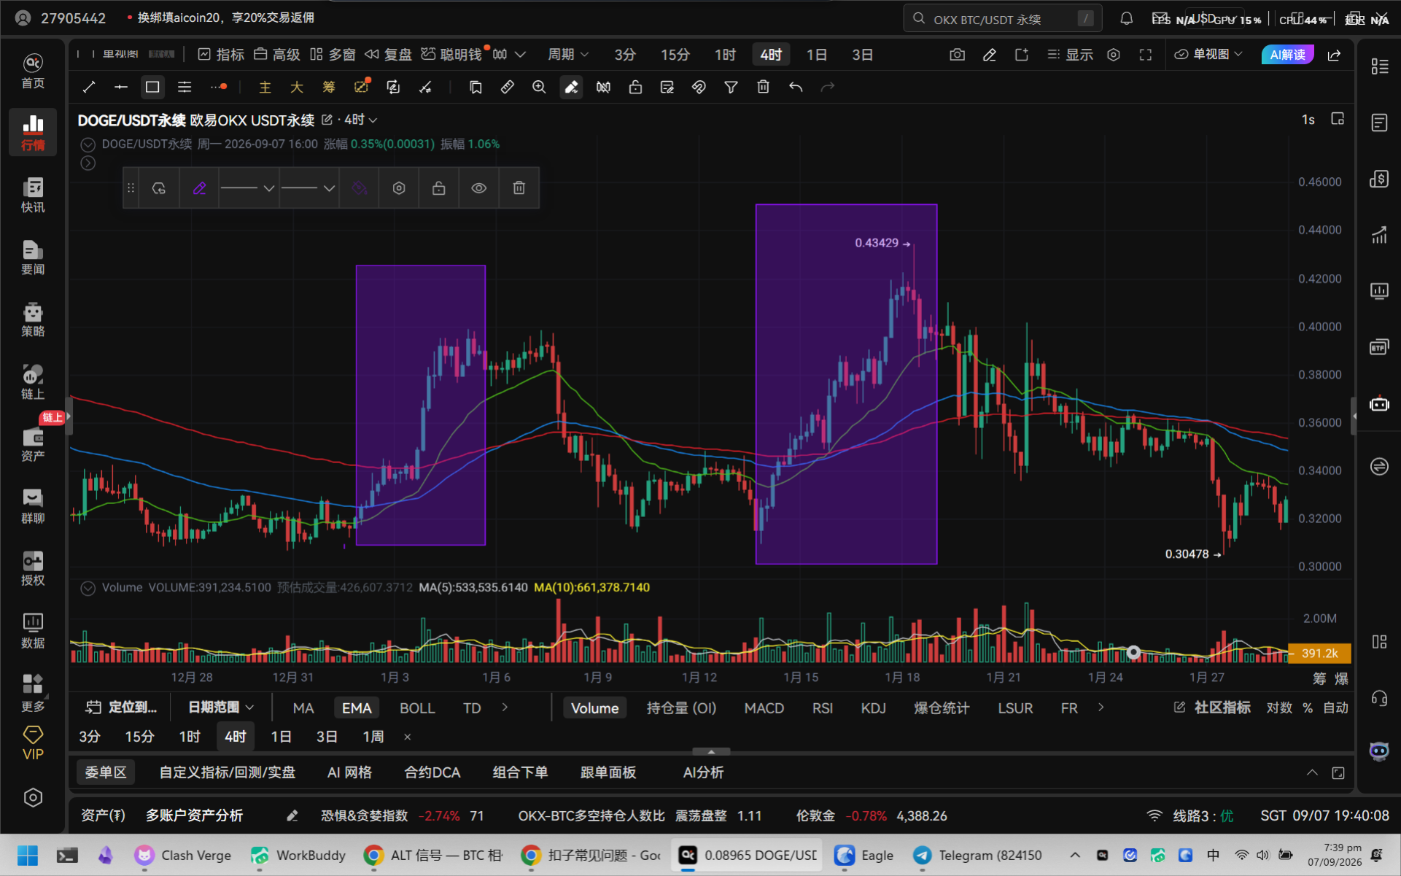Toggle the lock on selected rectangle
The height and width of the screenshot is (876, 1401).
(x=438, y=188)
